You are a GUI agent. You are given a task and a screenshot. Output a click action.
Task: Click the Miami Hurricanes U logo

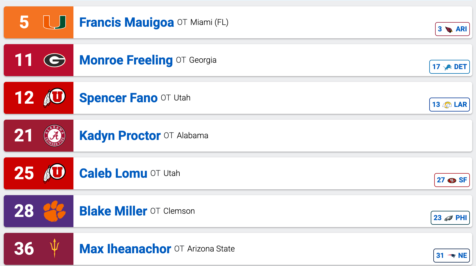(x=55, y=22)
